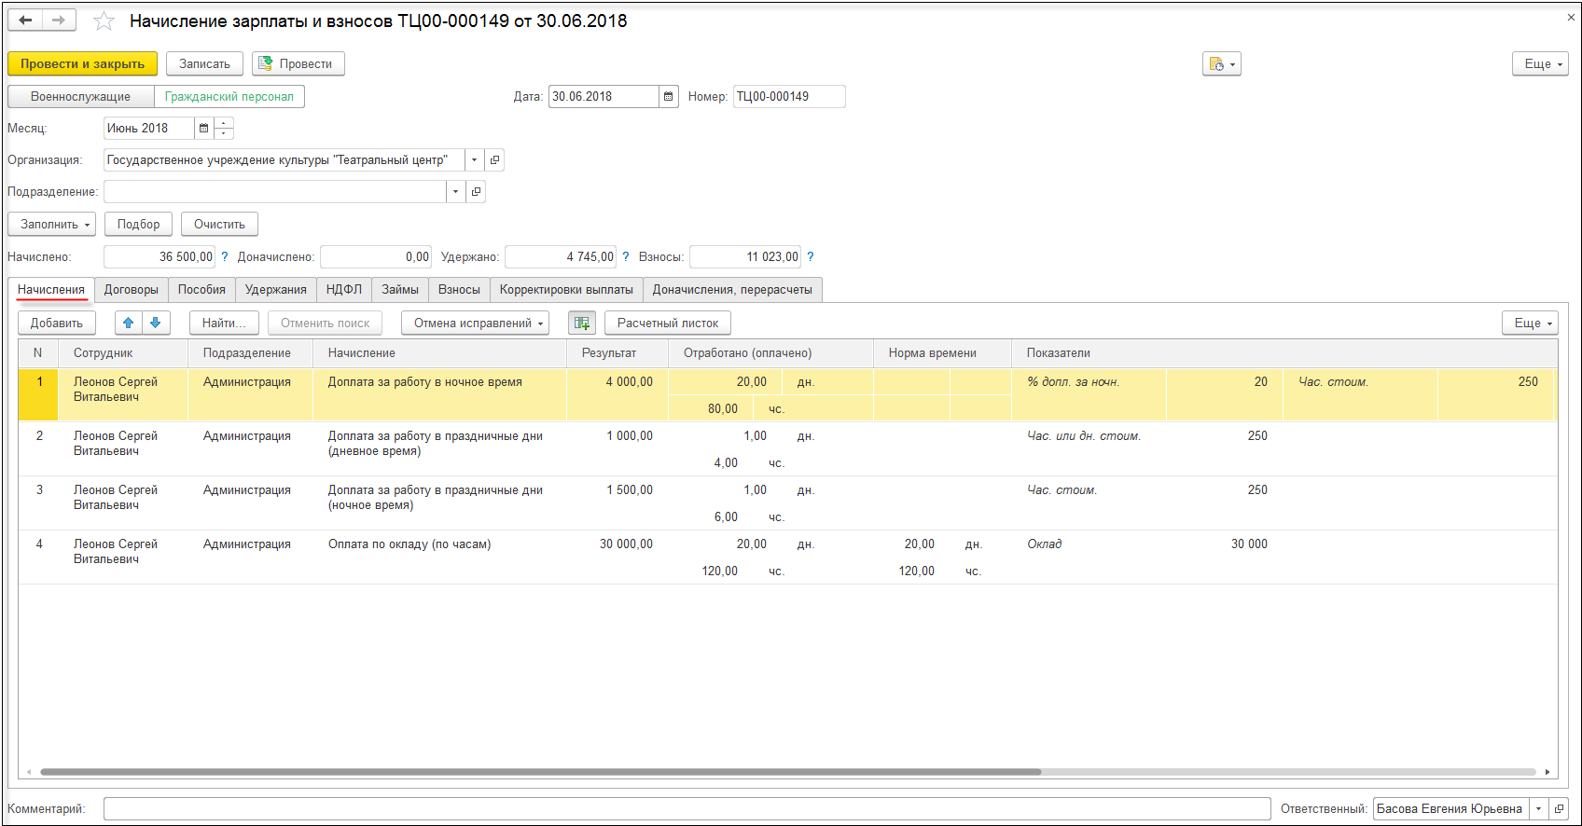The width and height of the screenshot is (1582, 826).
Task: Click the Показатели column header
Action: pos(1284,353)
